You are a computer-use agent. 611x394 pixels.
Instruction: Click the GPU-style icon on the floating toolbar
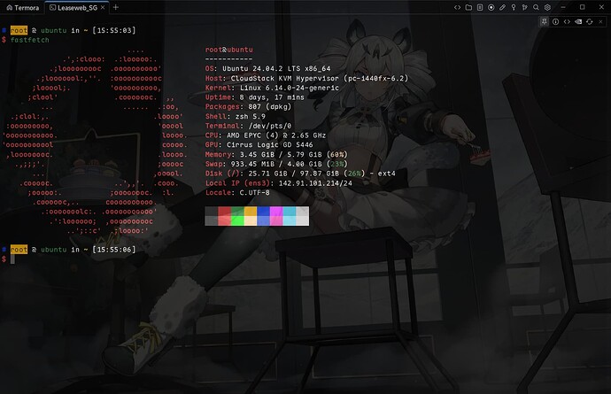578,22
